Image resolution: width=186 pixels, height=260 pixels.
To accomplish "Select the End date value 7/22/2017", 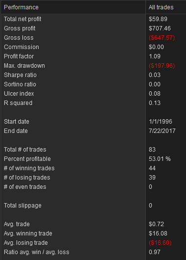I will pyautogui.click(x=162, y=131).
